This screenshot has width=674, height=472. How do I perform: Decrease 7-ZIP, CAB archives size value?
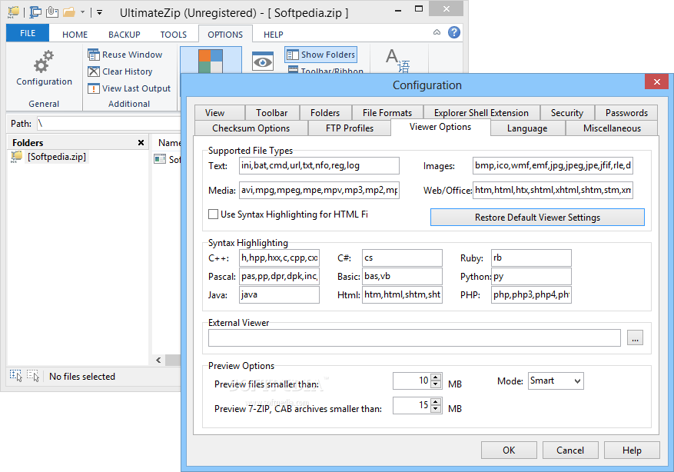tap(436, 409)
